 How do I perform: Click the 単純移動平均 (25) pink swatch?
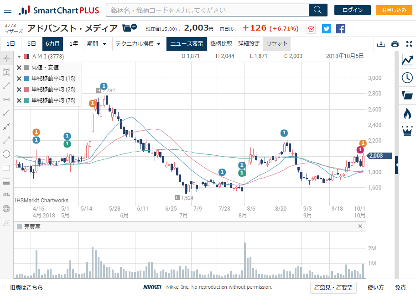(x=26, y=90)
